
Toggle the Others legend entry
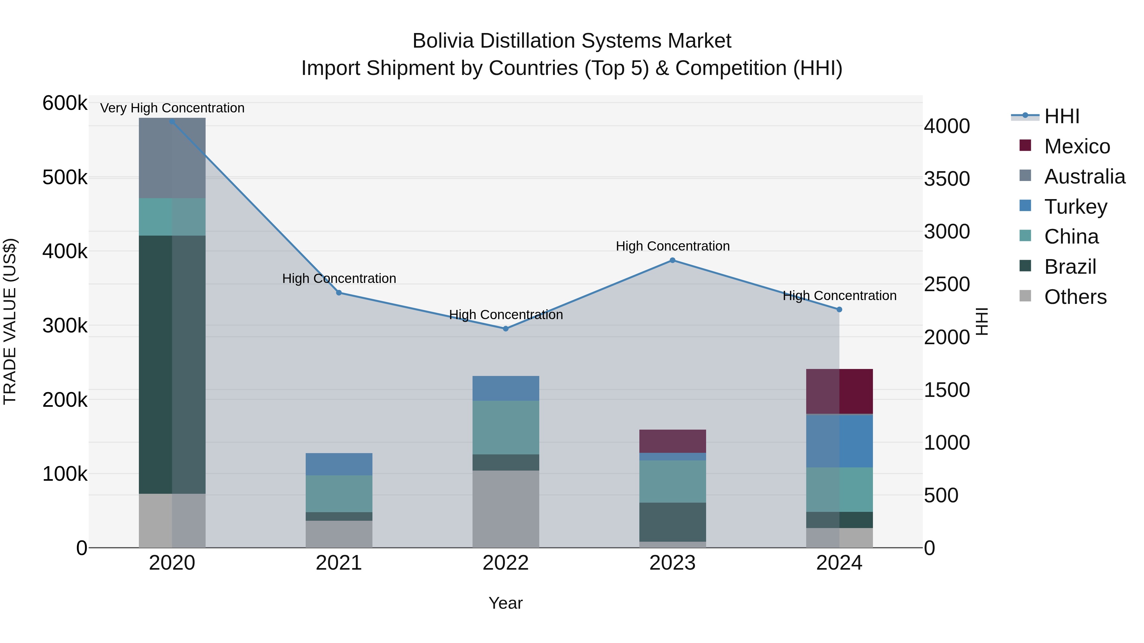click(1063, 297)
